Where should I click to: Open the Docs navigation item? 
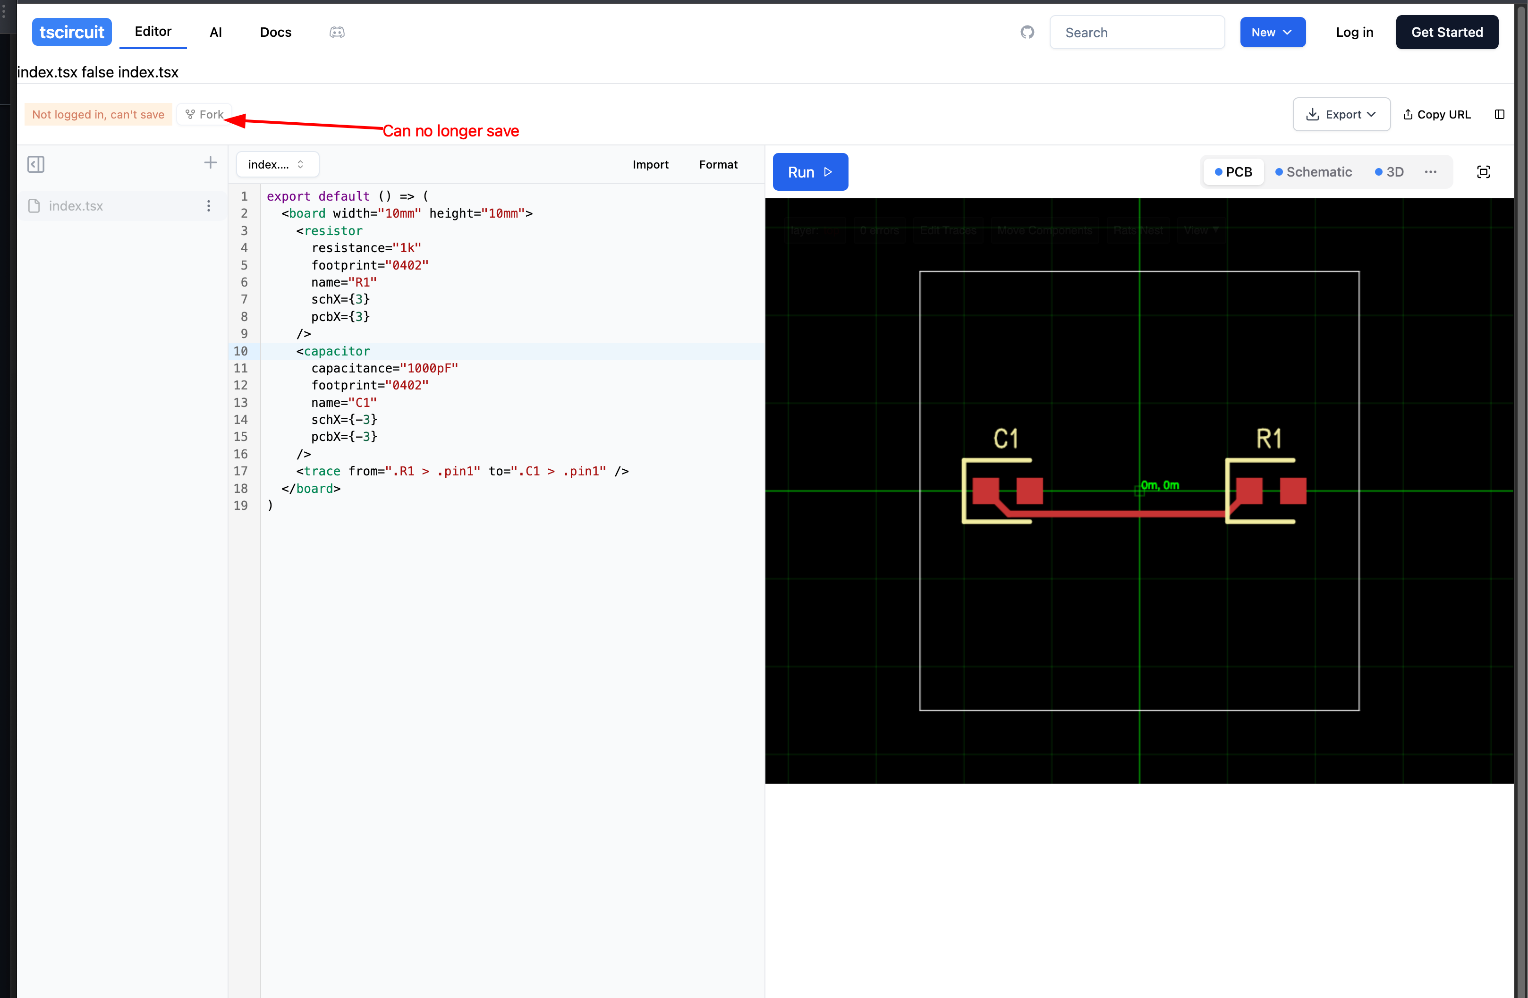275,32
